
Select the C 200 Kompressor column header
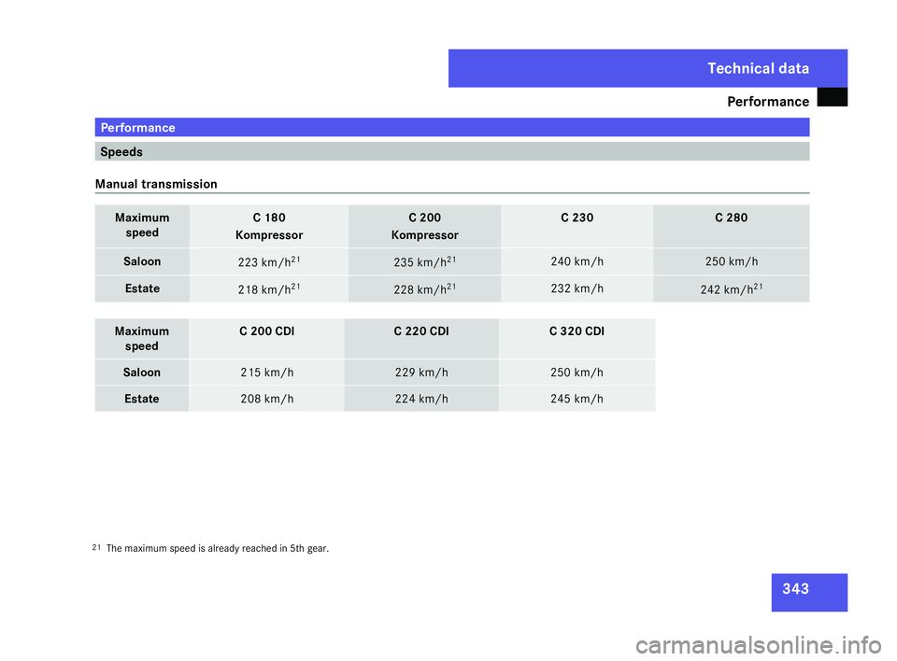(x=424, y=226)
